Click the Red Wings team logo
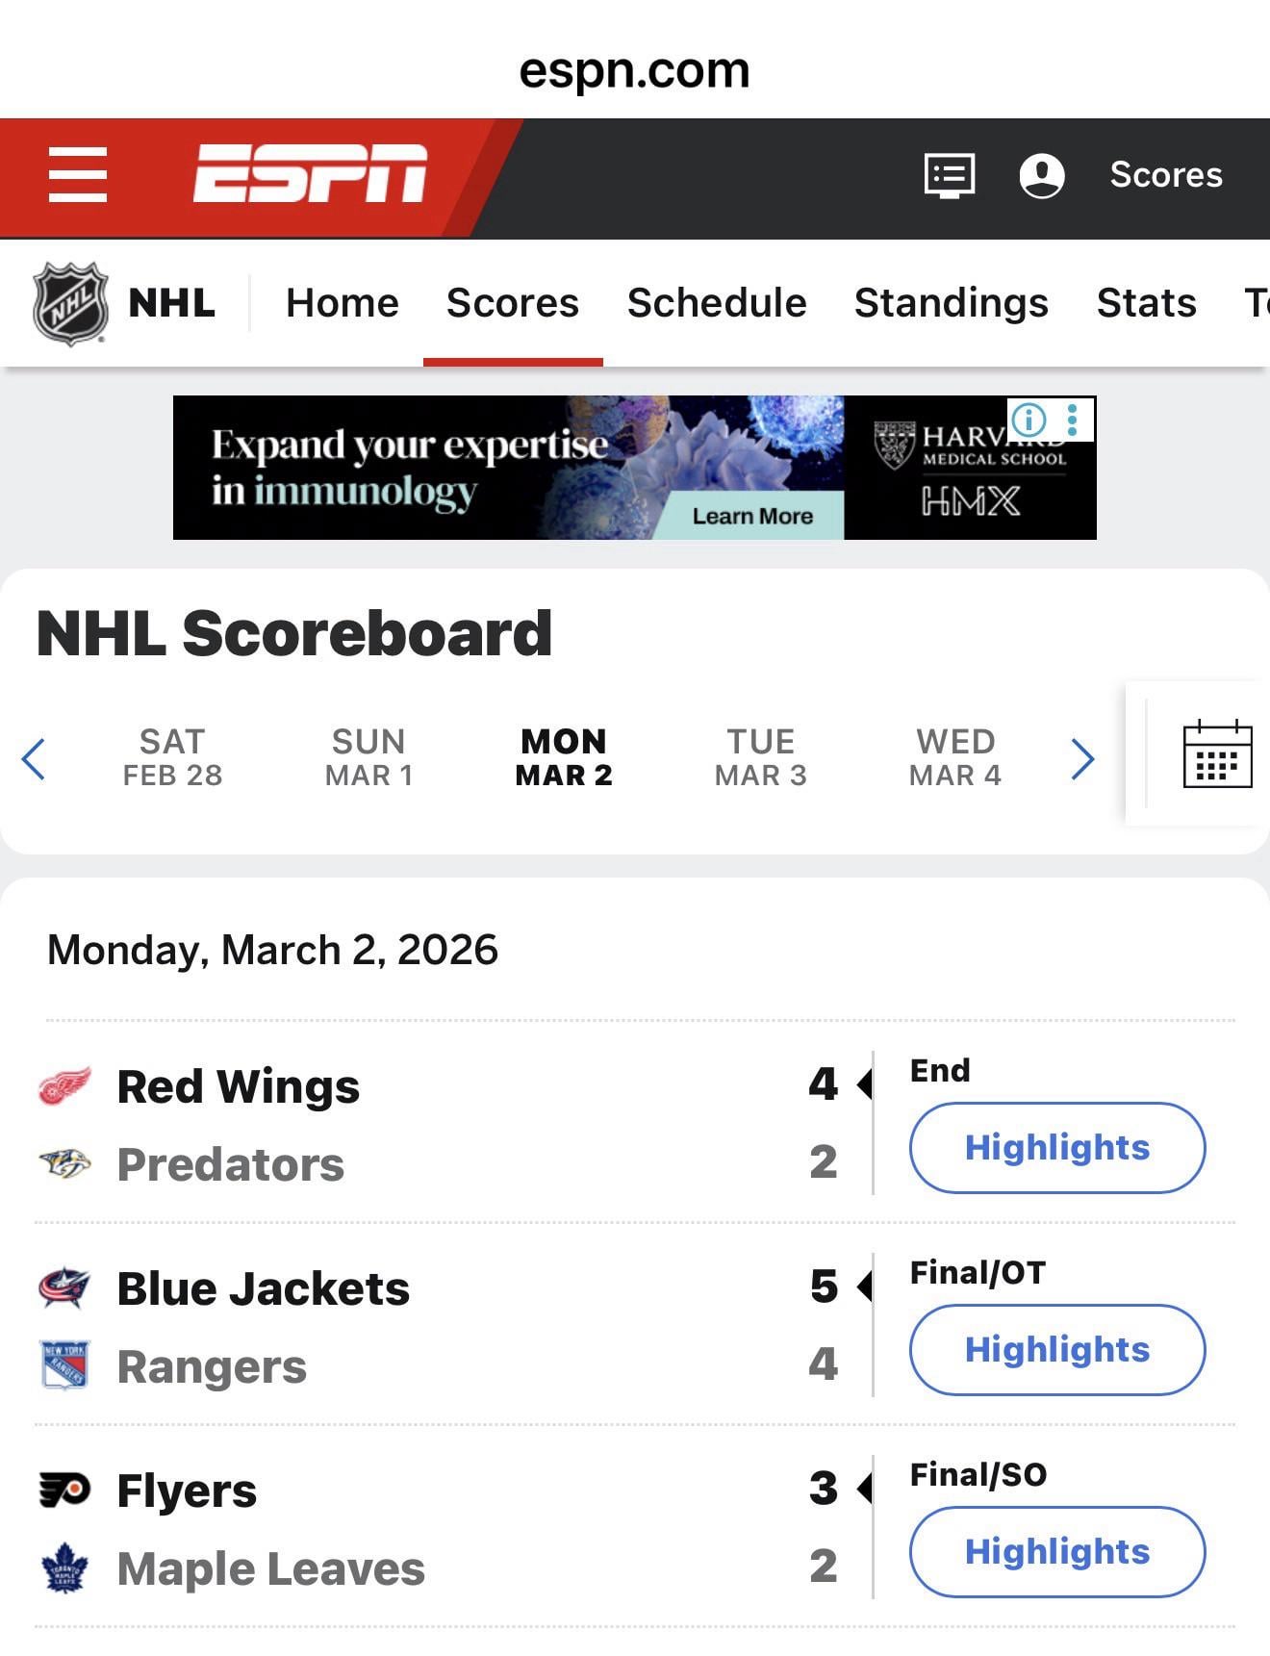Viewport: 1270px width, 1656px height. [64, 1086]
